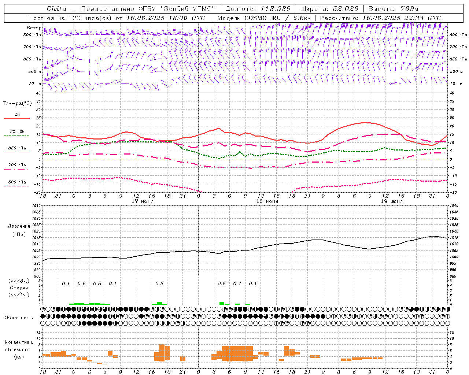Click the dash-dot line sample under "700 гПа" legend
The height and width of the screenshot is (375, 469).
(x=16, y=169)
